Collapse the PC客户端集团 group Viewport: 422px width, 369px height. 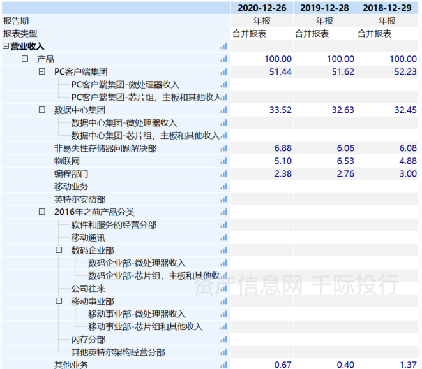(x=42, y=72)
